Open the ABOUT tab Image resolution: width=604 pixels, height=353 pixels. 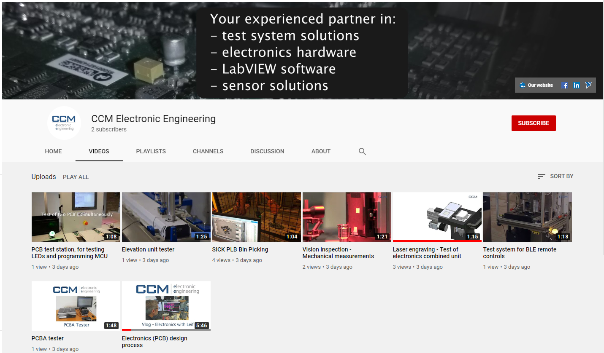coord(321,151)
